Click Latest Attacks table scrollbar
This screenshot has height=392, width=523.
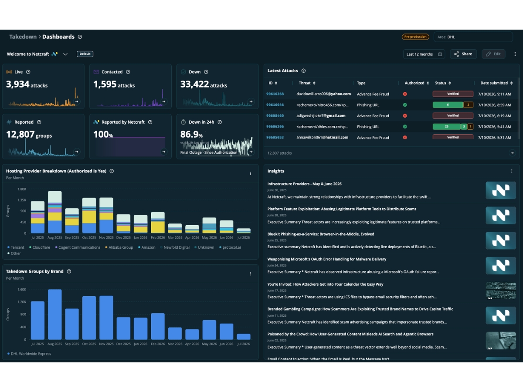click(519, 109)
